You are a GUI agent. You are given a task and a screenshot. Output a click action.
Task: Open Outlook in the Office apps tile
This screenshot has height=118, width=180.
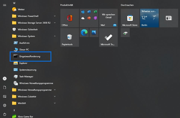coord(83,12)
